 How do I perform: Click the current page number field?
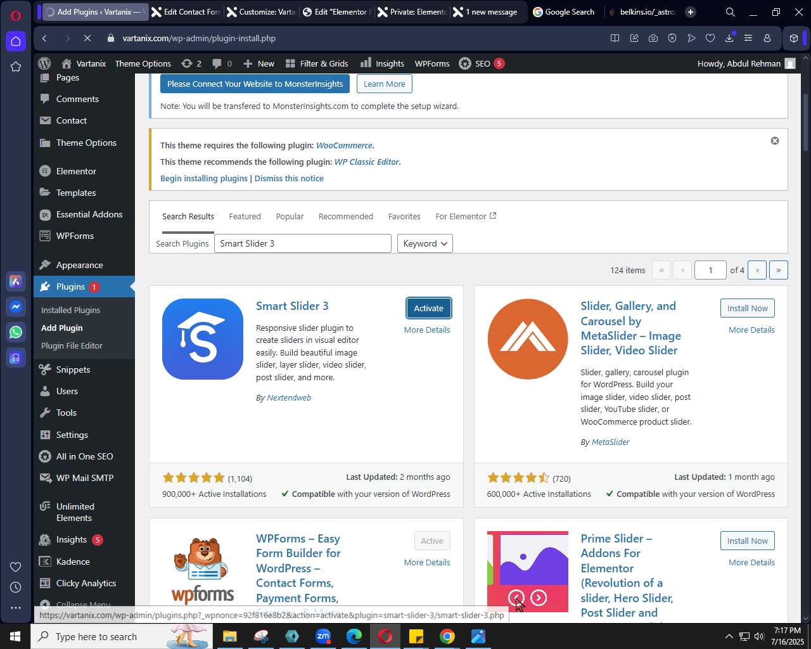pos(710,270)
